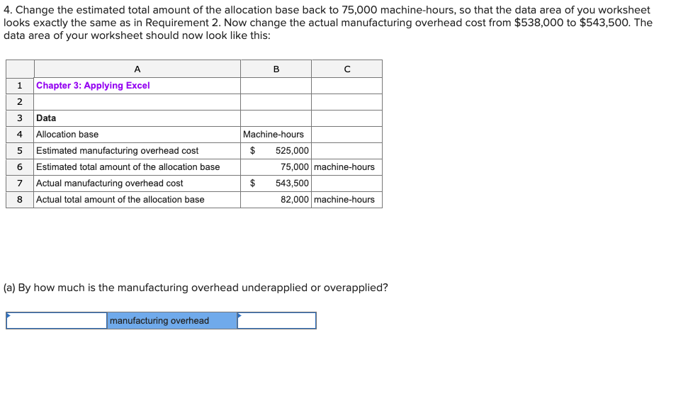Select row header 4
The image size is (693, 413).
(20, 135)
